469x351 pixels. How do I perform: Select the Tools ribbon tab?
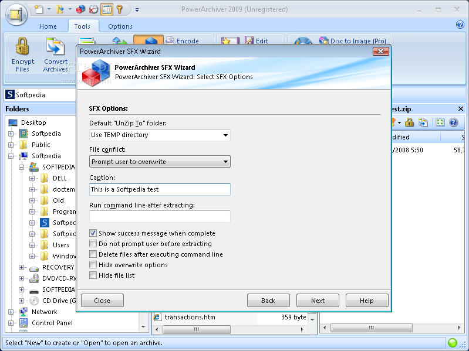point(82,26)
